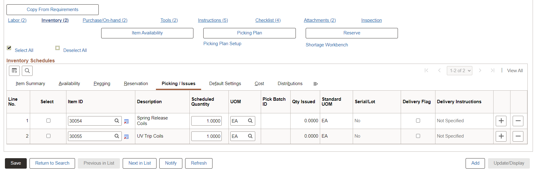The height and width of the screenshot is (172, 544).
Task: Switch to Pegging tab
Action: (x=102, y=84)
